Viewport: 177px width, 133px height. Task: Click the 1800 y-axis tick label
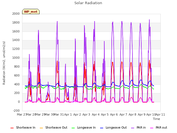tap(16, 23)
